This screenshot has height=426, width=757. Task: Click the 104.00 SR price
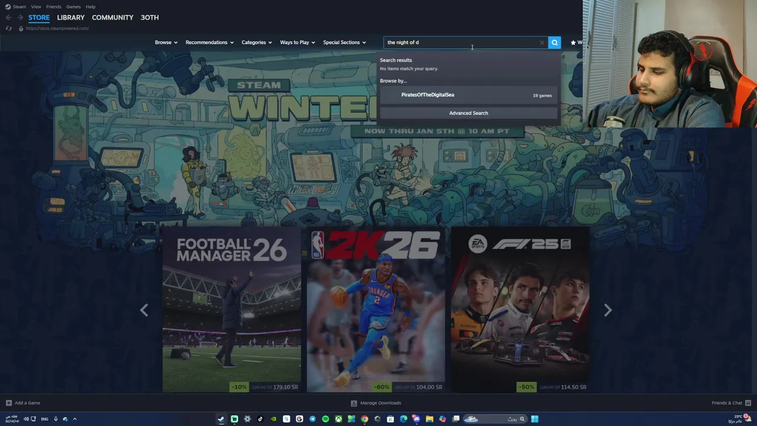429,387
